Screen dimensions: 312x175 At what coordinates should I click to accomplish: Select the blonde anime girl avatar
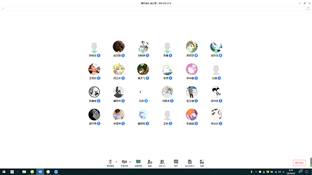118,69
